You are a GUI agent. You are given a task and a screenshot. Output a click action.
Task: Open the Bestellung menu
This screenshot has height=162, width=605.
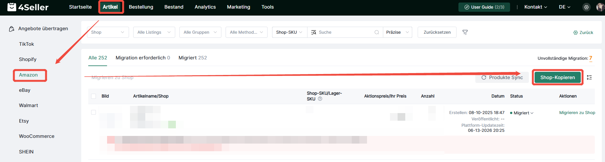[141, 7]
